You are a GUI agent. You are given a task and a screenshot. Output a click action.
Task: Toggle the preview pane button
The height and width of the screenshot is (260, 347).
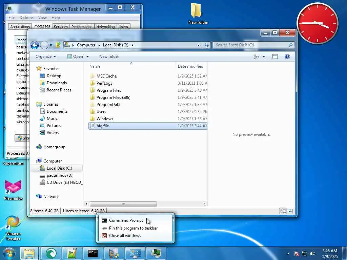pos(275,57)
